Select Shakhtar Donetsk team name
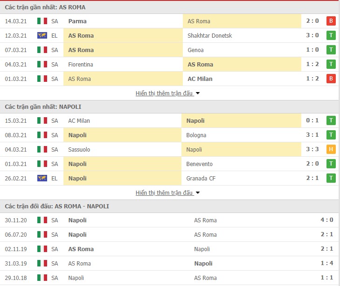 coord(210,35)
